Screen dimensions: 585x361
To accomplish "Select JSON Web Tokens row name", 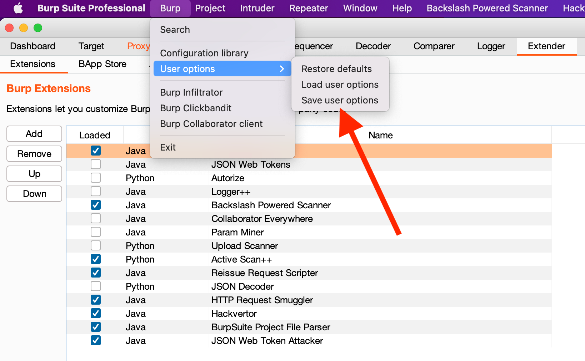I will 251,164.
